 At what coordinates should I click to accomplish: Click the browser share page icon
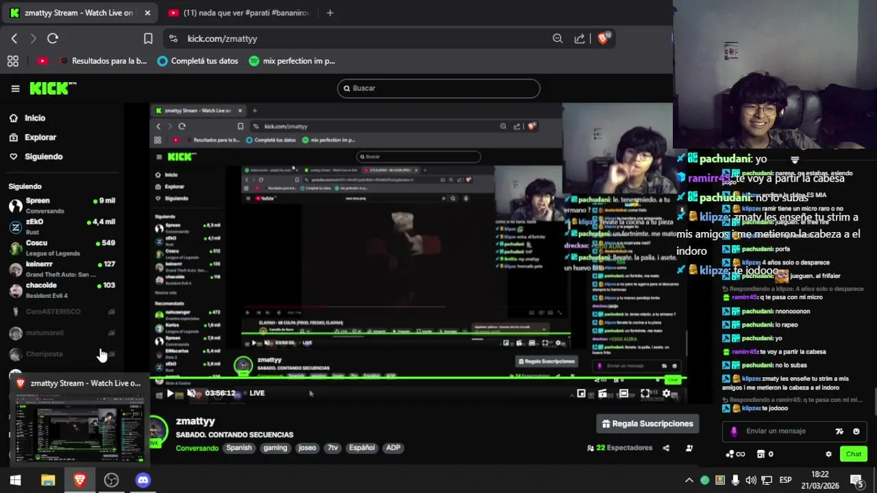580,39
